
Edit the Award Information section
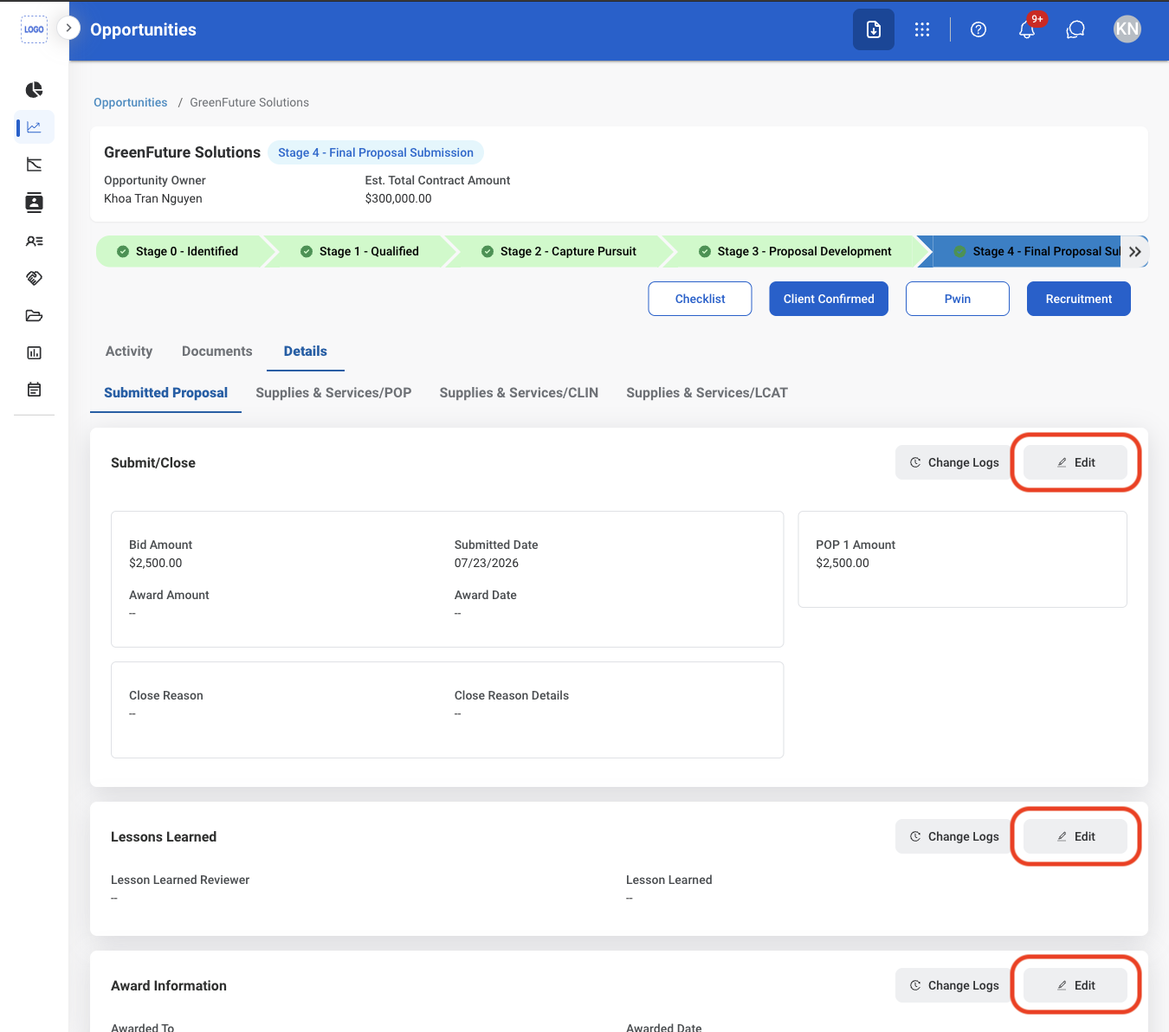[1075, 985]
